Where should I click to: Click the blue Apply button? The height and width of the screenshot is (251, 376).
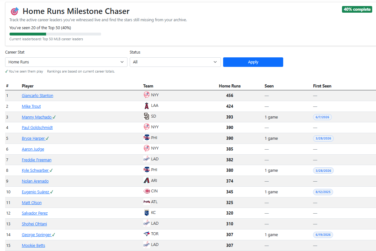click(253, 62)
